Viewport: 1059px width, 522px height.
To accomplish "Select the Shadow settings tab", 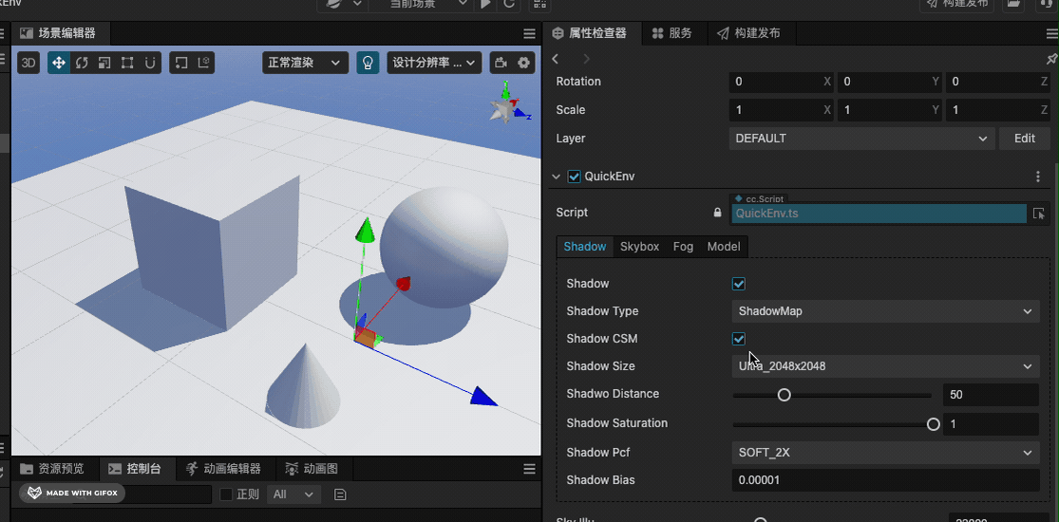I will point(585,247).
